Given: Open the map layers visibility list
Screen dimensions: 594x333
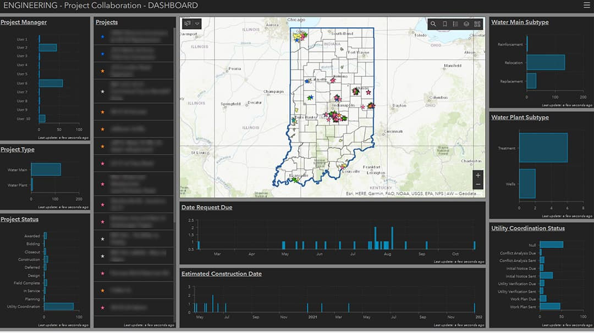Looking at the screenshot, I should [466, 24].
